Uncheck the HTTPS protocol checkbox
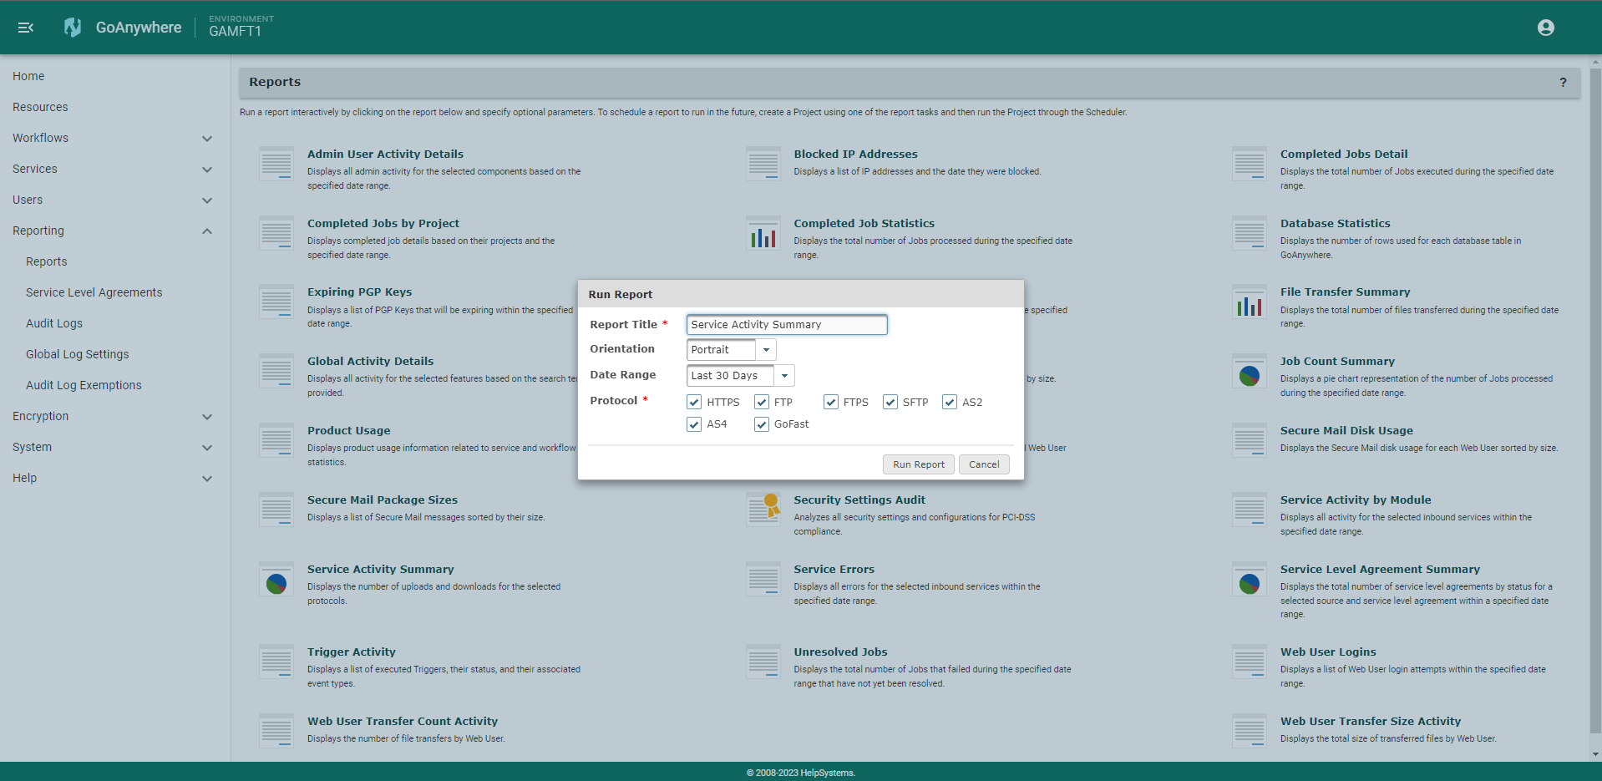 click(694, 402)
